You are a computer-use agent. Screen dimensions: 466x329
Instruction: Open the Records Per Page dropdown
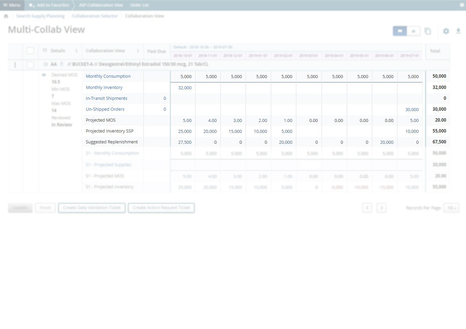coord(451,208)
